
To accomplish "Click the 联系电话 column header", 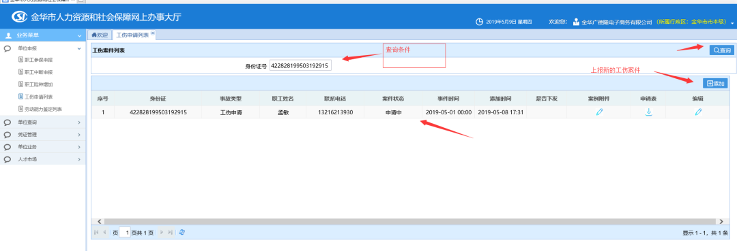I will click(335, 99).
